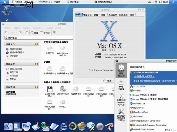Image resolution: width=177 pixels, height=132 pixels.
Task: Launch Windows Media Player from the dock
Action: coord(72,127)
